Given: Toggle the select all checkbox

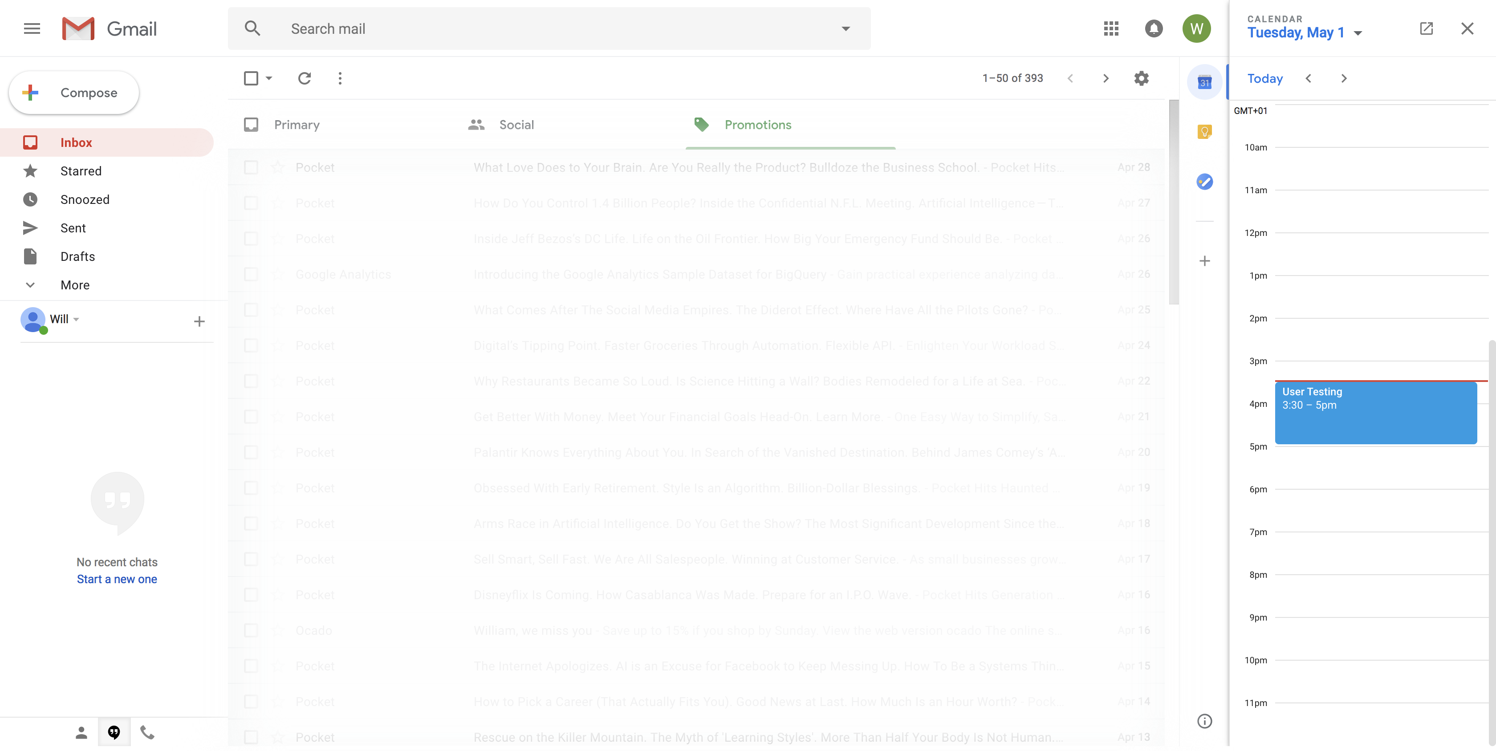Looking at the screenshot, I should coord(251,78).
